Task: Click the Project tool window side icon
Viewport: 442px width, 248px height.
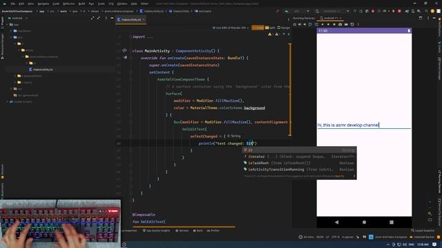Action: click(x=3, y=23)
